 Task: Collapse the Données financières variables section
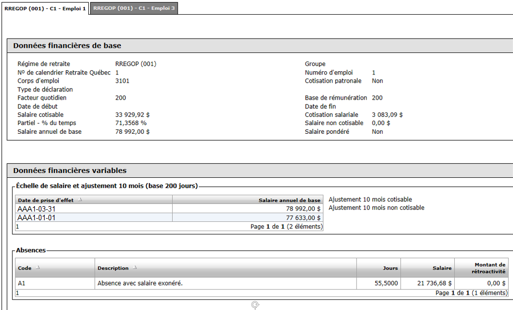70,170
